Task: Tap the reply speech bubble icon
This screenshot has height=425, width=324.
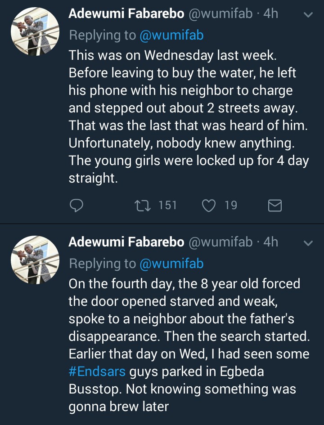Action: (x=77, y=206)
